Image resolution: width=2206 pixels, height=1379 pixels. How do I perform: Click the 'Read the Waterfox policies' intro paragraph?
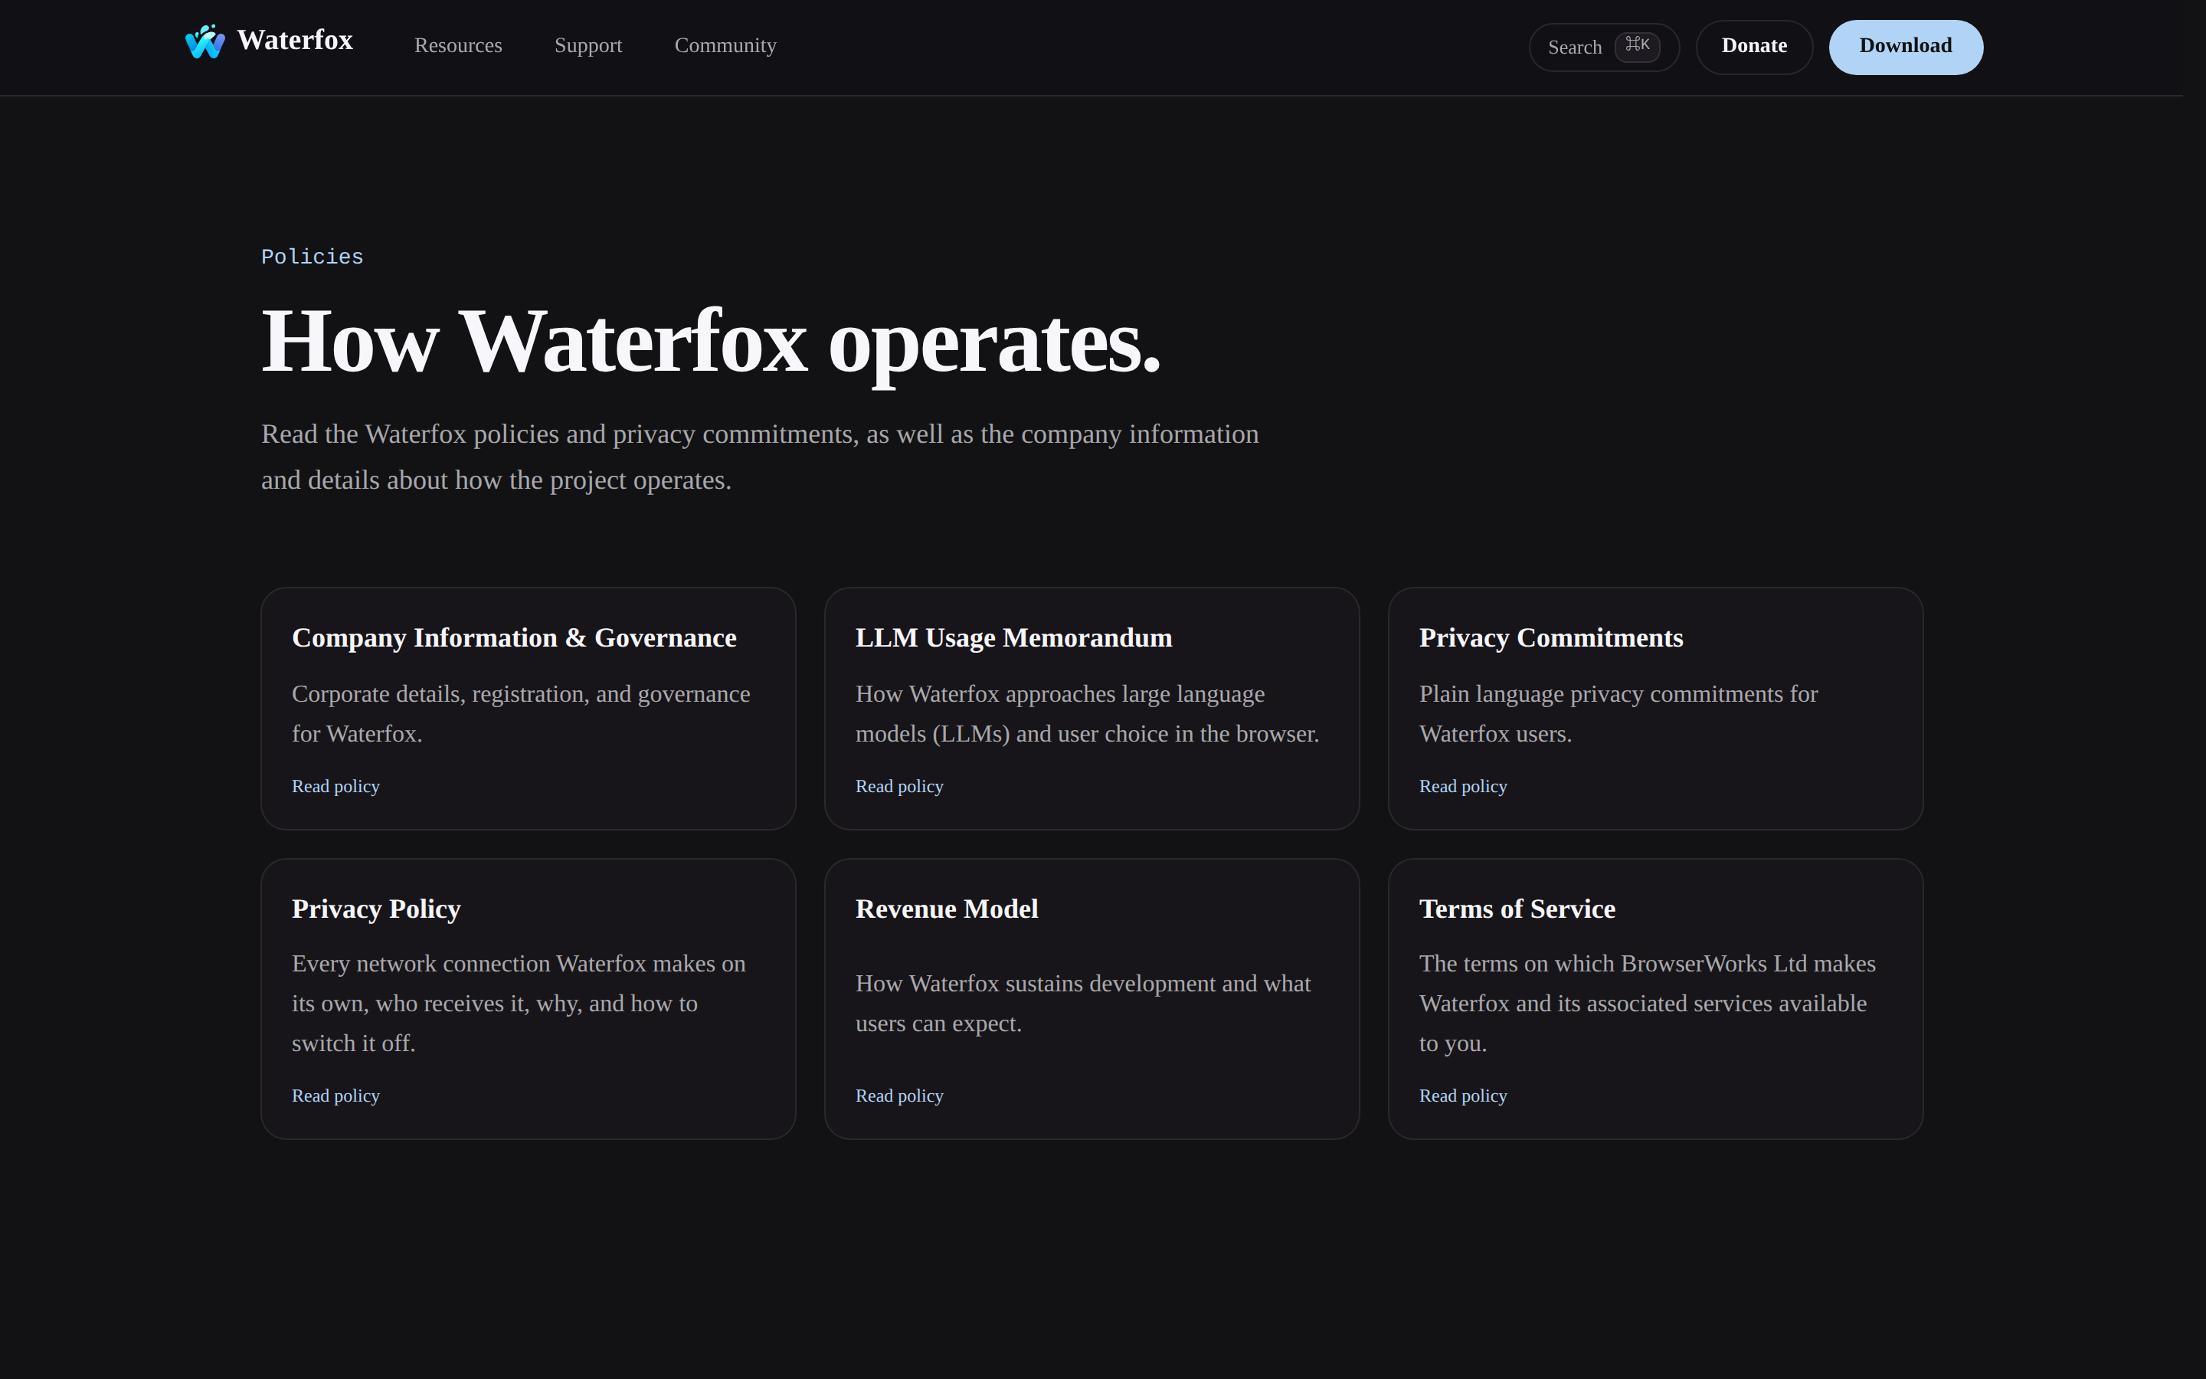coord(759,457)
